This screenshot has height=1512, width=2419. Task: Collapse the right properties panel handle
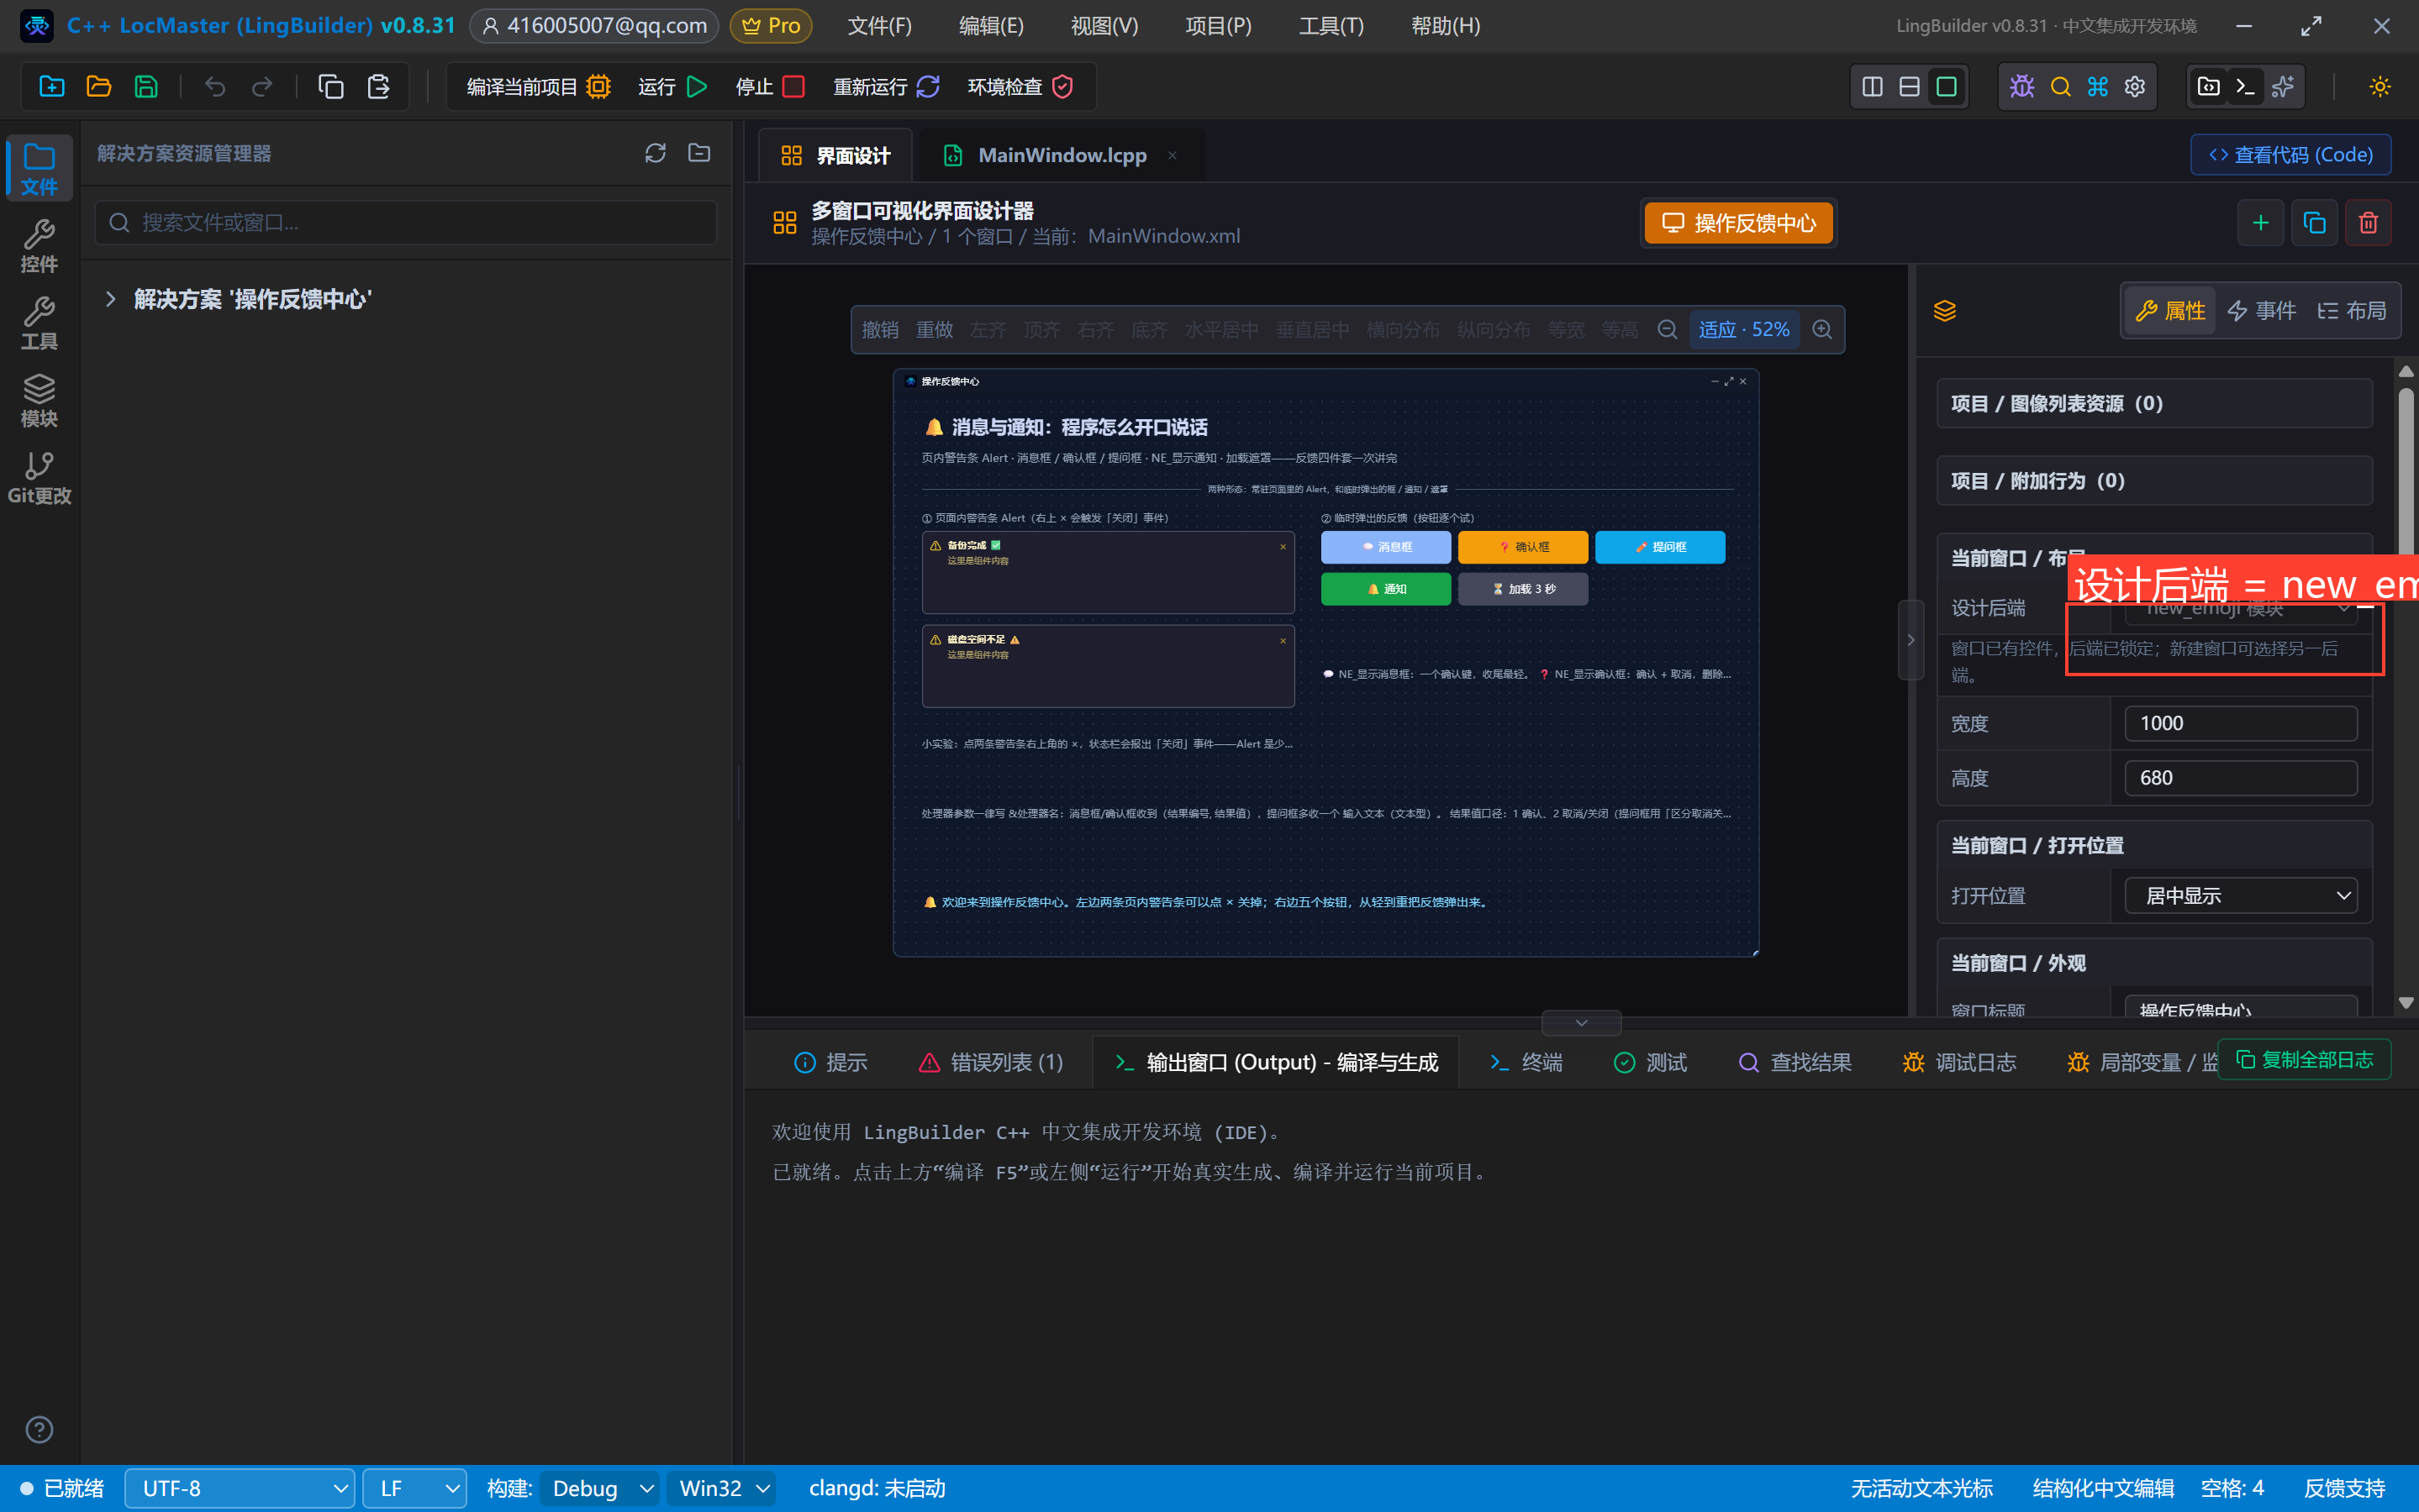[1910, 640]
